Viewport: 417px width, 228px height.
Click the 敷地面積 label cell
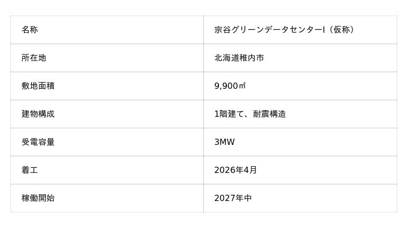point(38,86)
